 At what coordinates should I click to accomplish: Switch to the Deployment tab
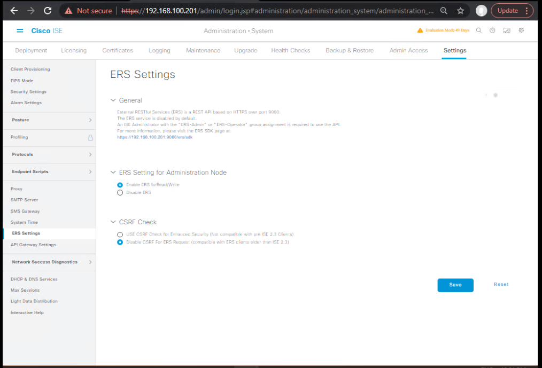tap(31, 50)
